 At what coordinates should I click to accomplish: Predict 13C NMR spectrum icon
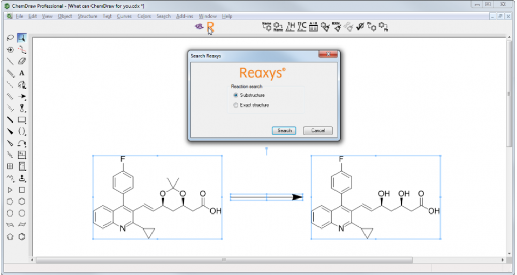coord(302,26)
